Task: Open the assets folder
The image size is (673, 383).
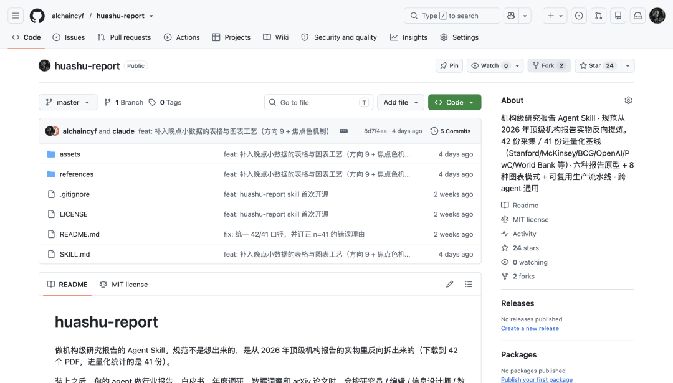Action: coord(70,154)
